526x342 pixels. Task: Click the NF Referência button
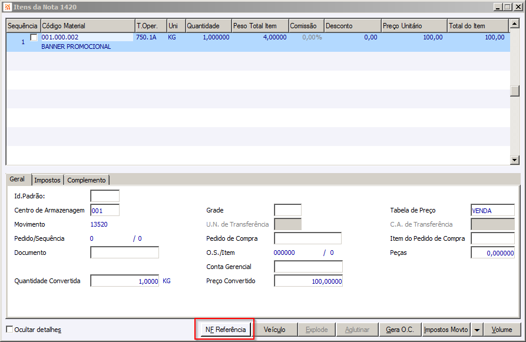coord(226,330)
